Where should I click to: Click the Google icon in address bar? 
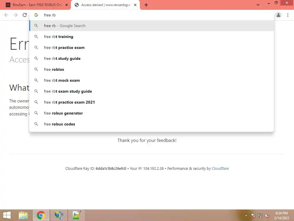(36, 15)
